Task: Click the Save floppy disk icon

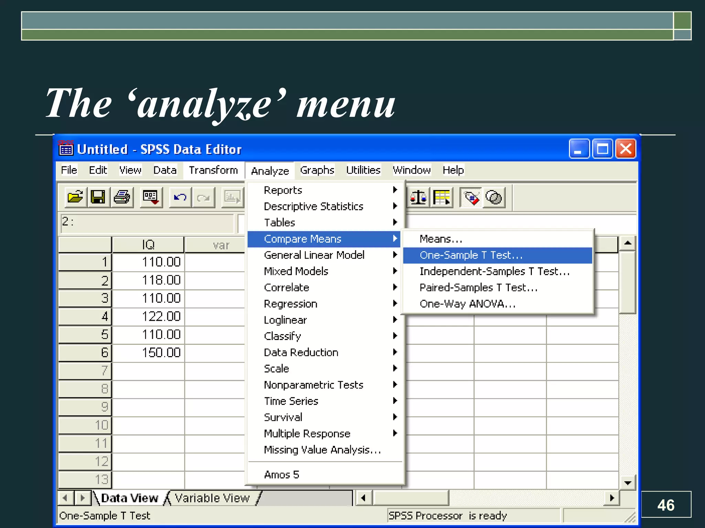Action: pyautogui.click(x=98, y=197)
